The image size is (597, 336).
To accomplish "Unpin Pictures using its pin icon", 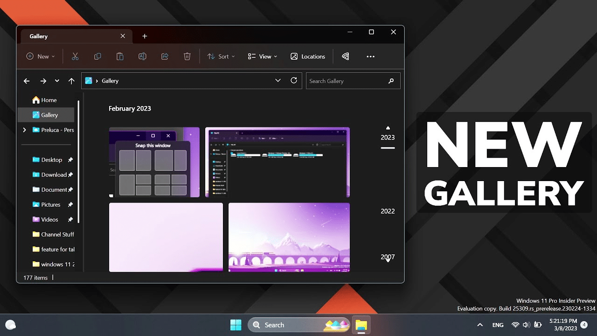I will point(70,204).
